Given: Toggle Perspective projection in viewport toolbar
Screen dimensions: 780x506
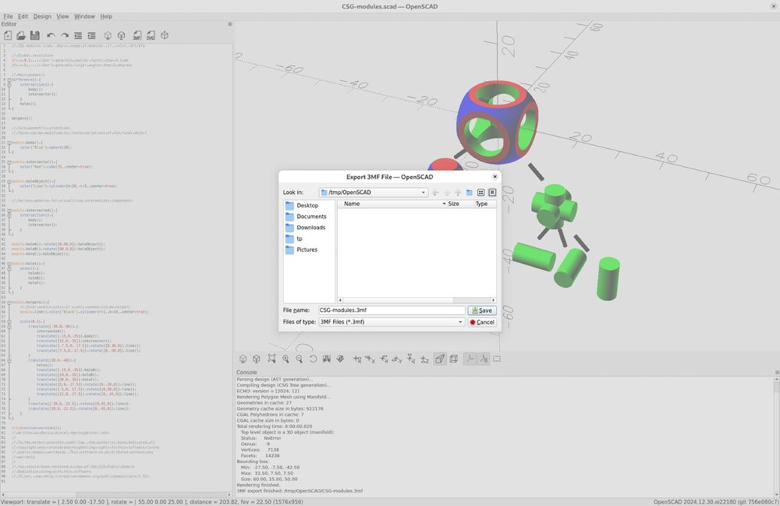Looking at the screenshot, I should coord(440,359).
